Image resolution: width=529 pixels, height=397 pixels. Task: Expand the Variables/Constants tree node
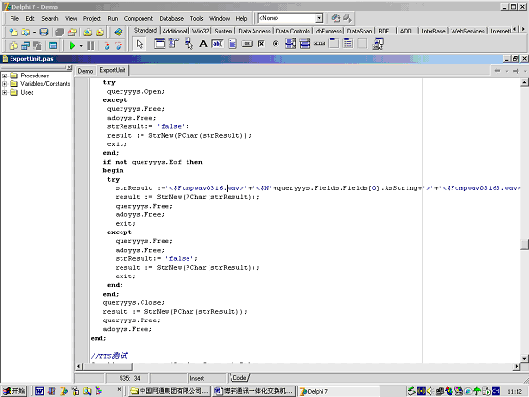(x=5, y=84)
